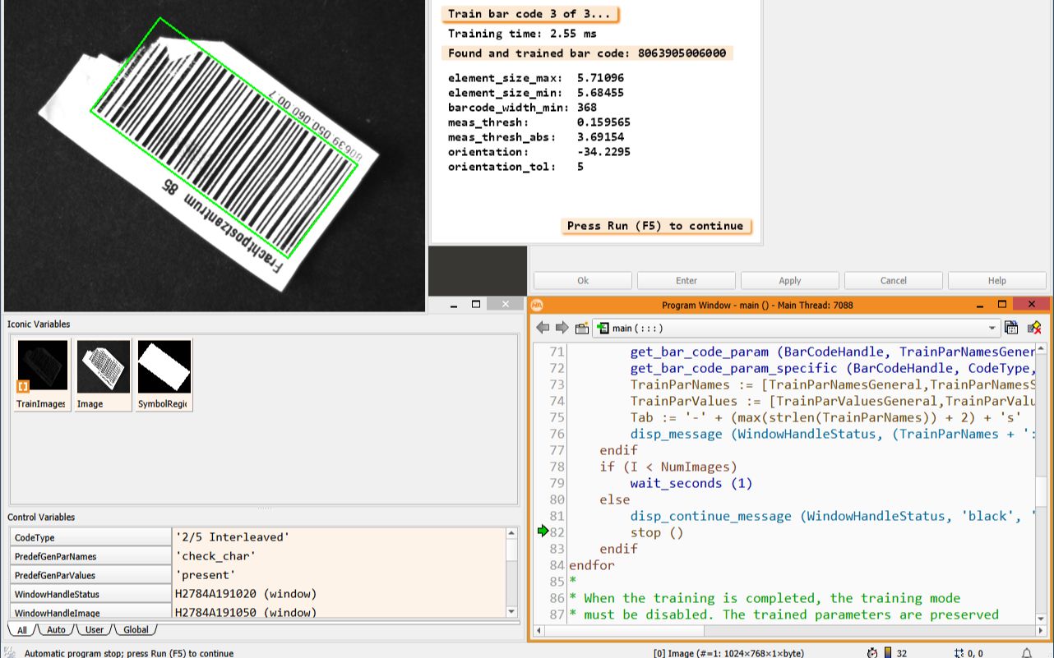Maximize the Program Window
The image size is (1054, 658).
[1002, 304]
